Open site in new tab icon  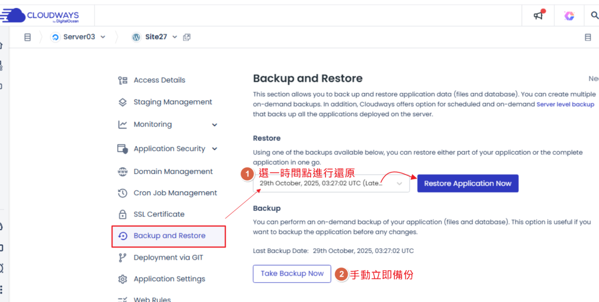[187, 37]
